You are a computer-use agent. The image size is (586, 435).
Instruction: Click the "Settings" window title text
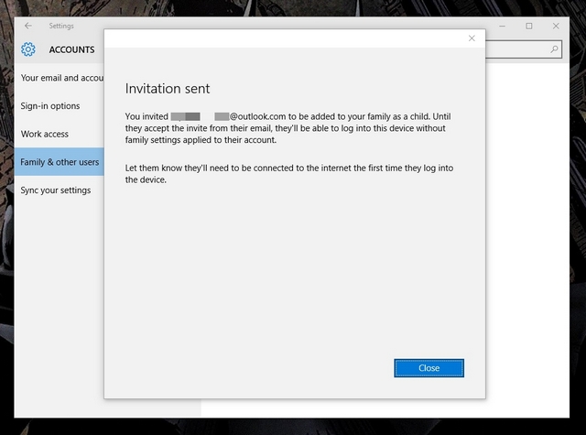click(x=61, y=26)
